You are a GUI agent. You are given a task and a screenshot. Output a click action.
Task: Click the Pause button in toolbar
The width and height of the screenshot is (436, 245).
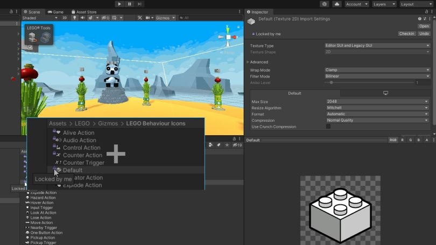point(130,4)
